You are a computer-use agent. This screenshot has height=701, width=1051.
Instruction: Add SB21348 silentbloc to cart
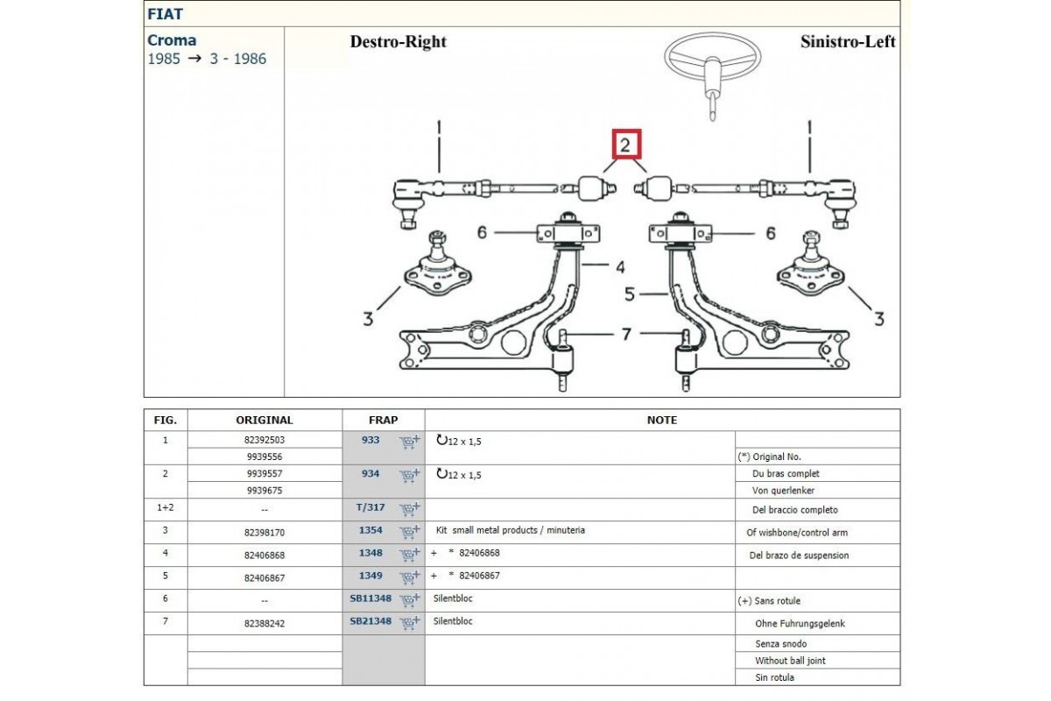pos(410,623)
